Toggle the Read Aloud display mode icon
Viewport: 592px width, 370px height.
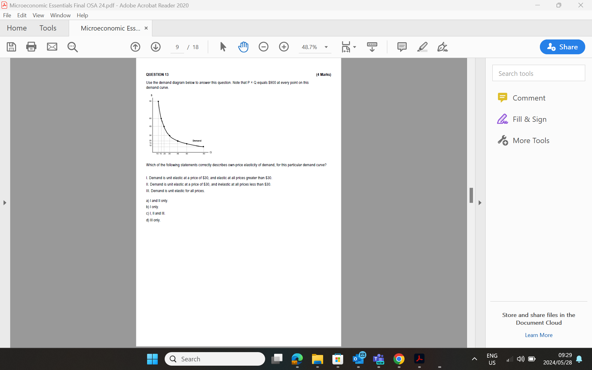(x=372, y=47)
